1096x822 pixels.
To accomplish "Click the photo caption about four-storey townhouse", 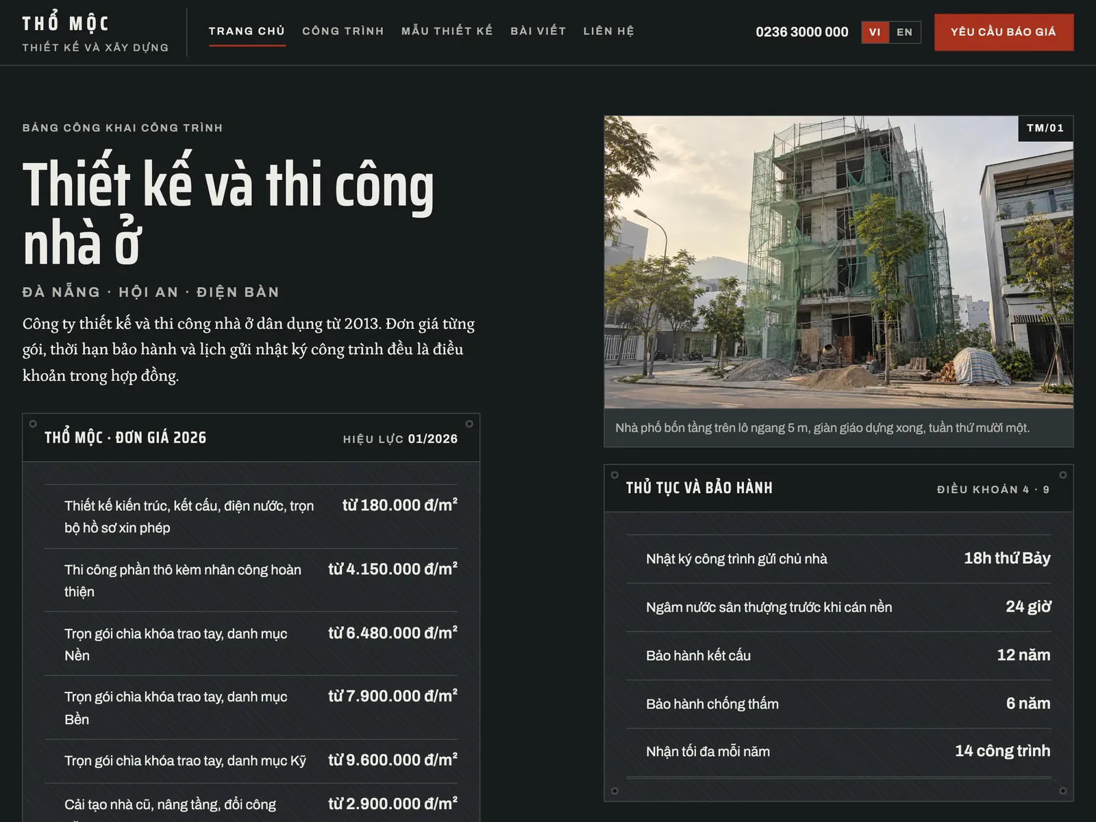I will [x=822, y=428].
